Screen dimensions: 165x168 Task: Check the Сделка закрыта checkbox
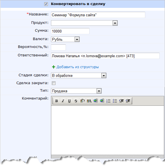[x=53, y=83]
